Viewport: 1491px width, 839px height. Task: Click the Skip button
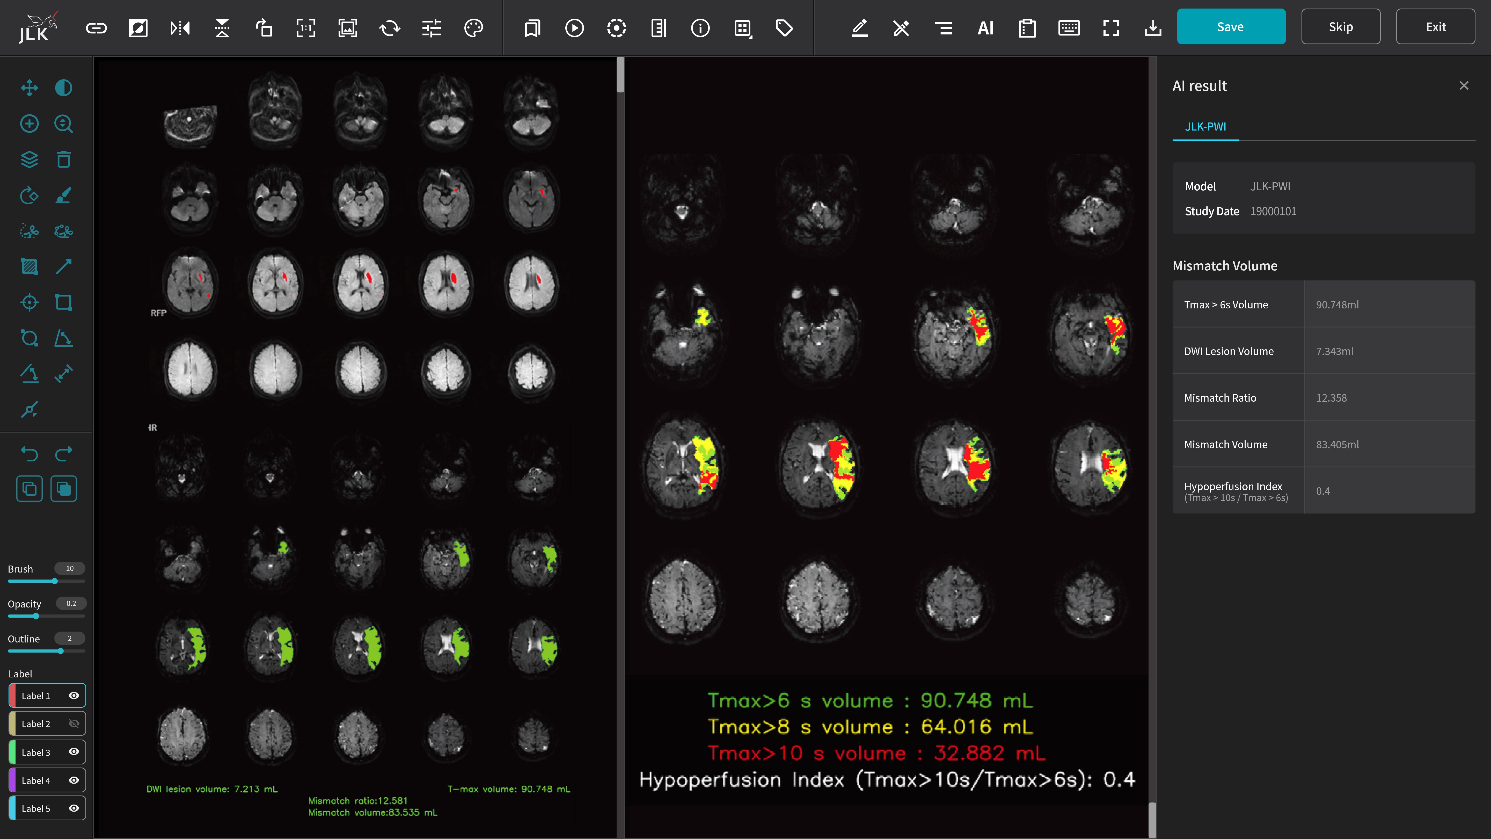pyautogui.click(x=1341, y=27)
